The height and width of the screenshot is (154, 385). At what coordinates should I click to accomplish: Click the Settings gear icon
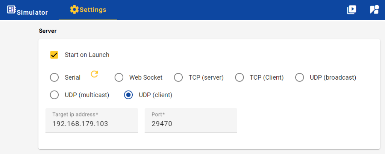(74, 10)
